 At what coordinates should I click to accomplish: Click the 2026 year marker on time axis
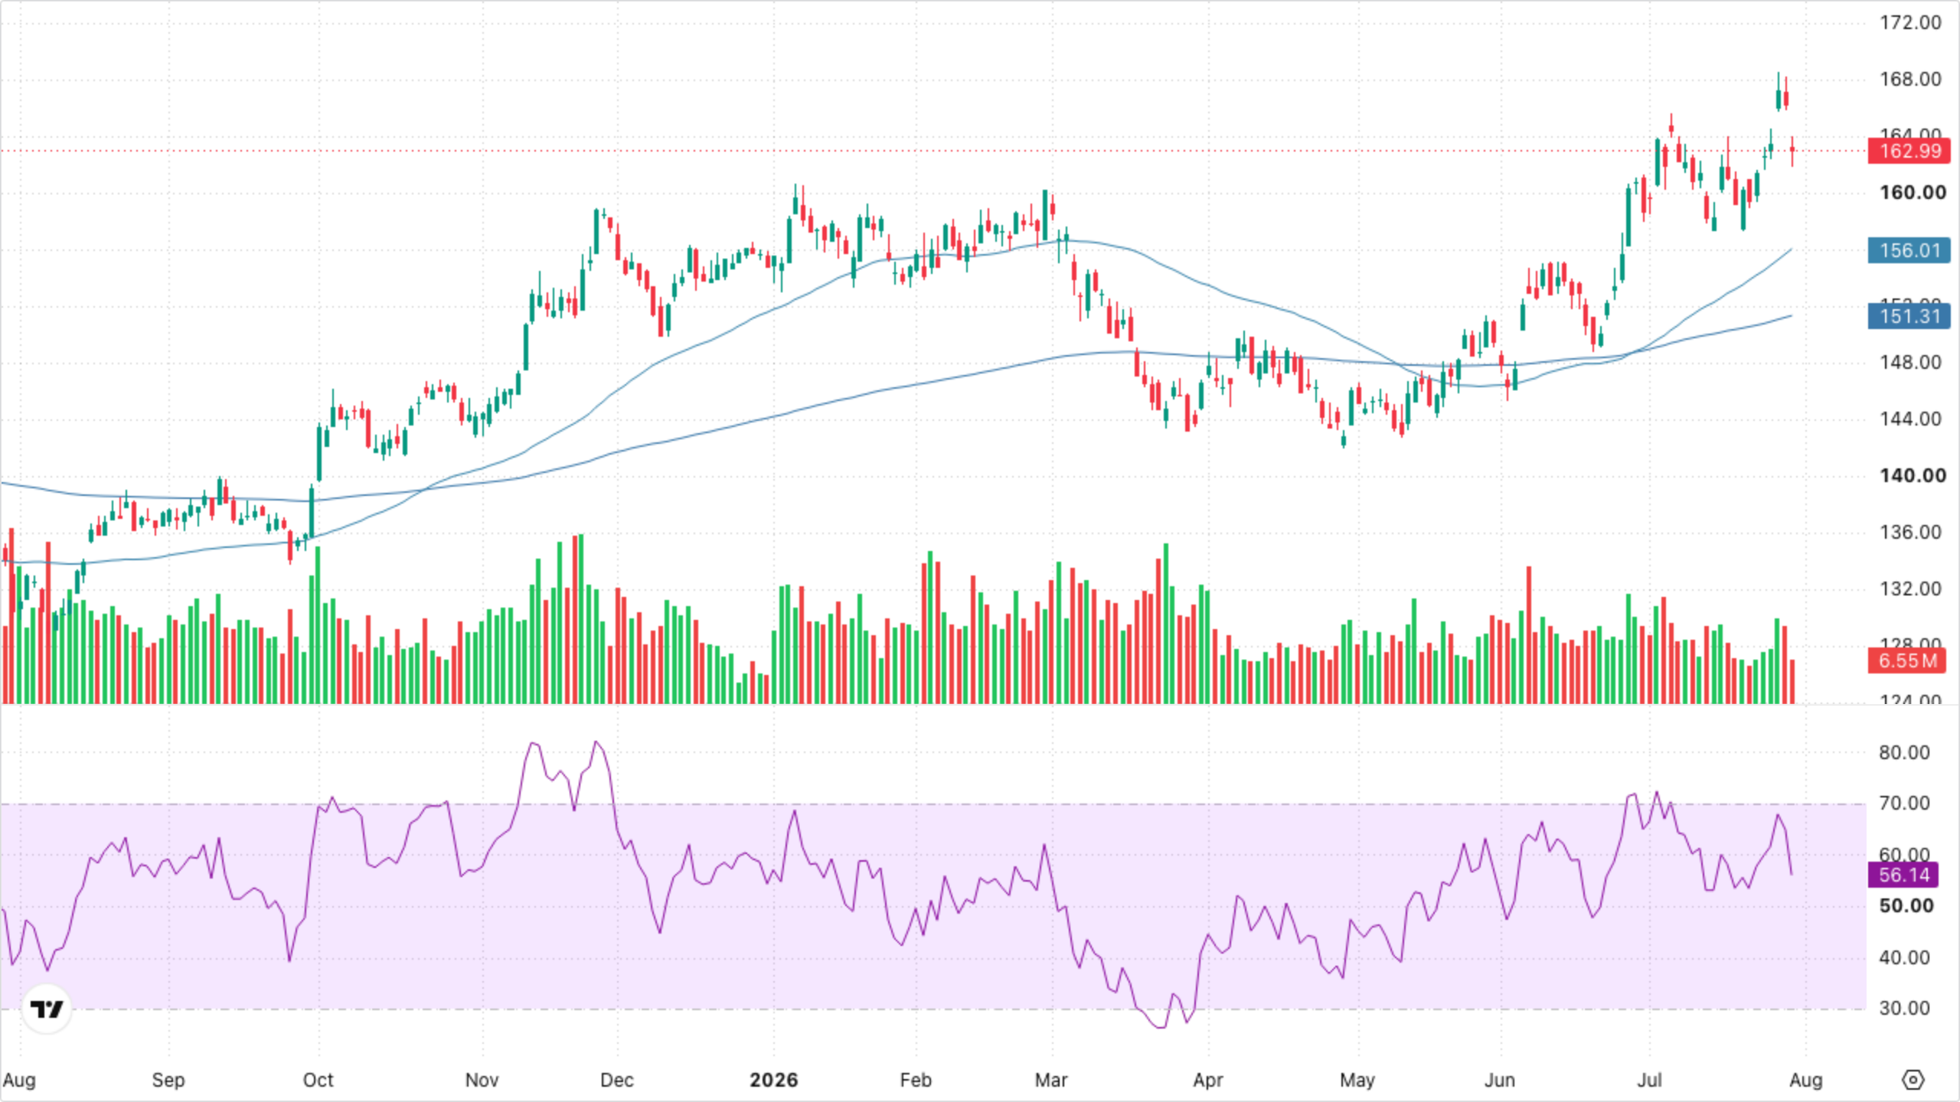tap(774, 1080)
